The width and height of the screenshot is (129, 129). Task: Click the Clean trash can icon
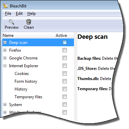(29, 22)
